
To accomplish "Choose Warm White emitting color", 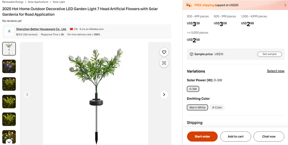I will pyautogui.click(x=197, y=107).
